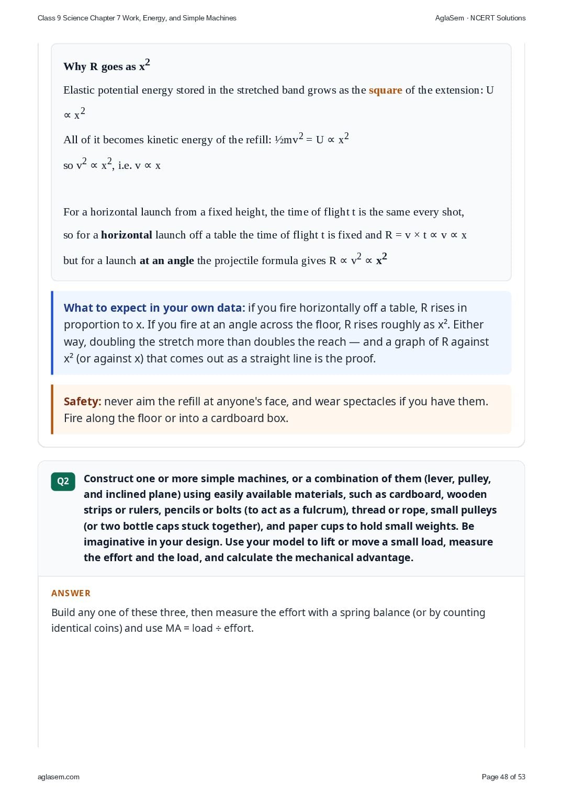Click the orange ANSWER label
This screenshot has height=796, width=563.
(71, 593)
